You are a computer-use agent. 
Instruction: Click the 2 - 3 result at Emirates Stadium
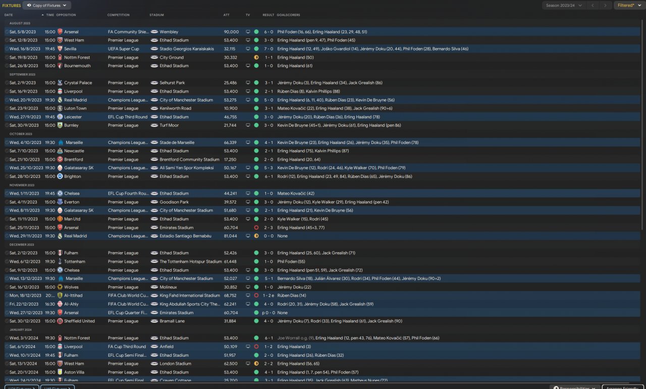(x=268, y=228)
